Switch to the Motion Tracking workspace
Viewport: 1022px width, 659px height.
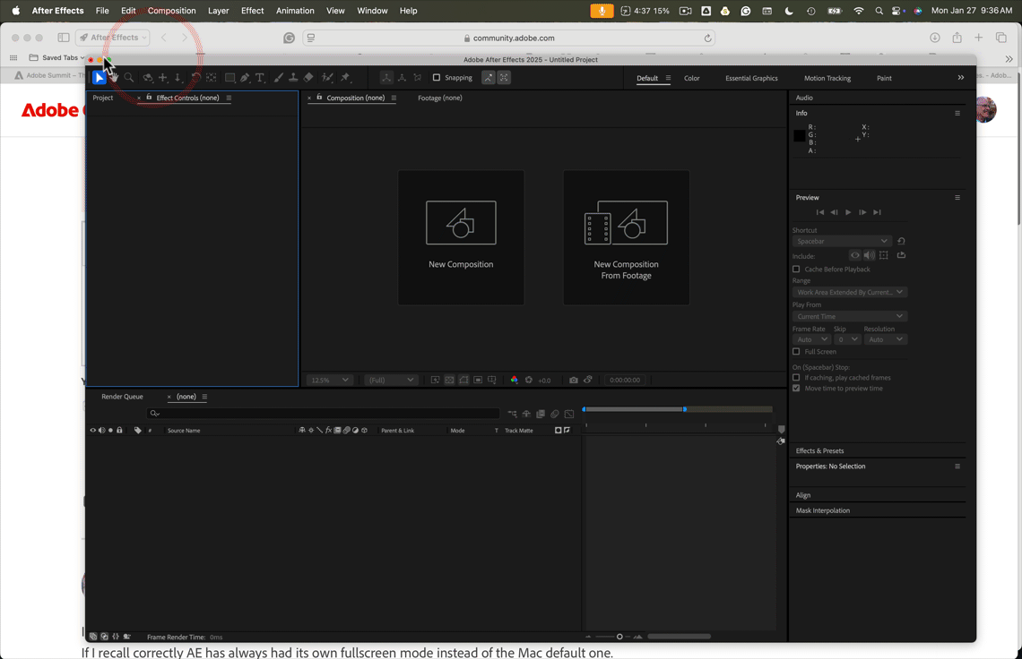coord(827,78)
